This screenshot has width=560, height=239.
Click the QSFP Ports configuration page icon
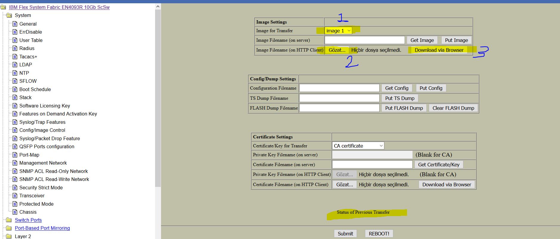coord(15,146)
